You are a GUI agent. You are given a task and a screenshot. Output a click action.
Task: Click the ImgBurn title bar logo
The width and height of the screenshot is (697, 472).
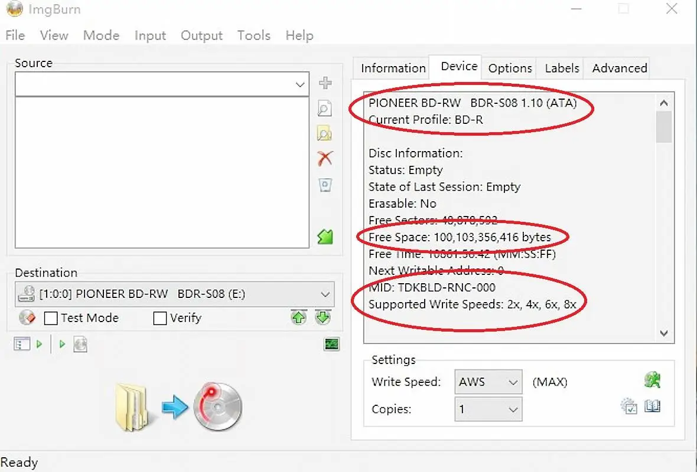[x=15, y=8]
